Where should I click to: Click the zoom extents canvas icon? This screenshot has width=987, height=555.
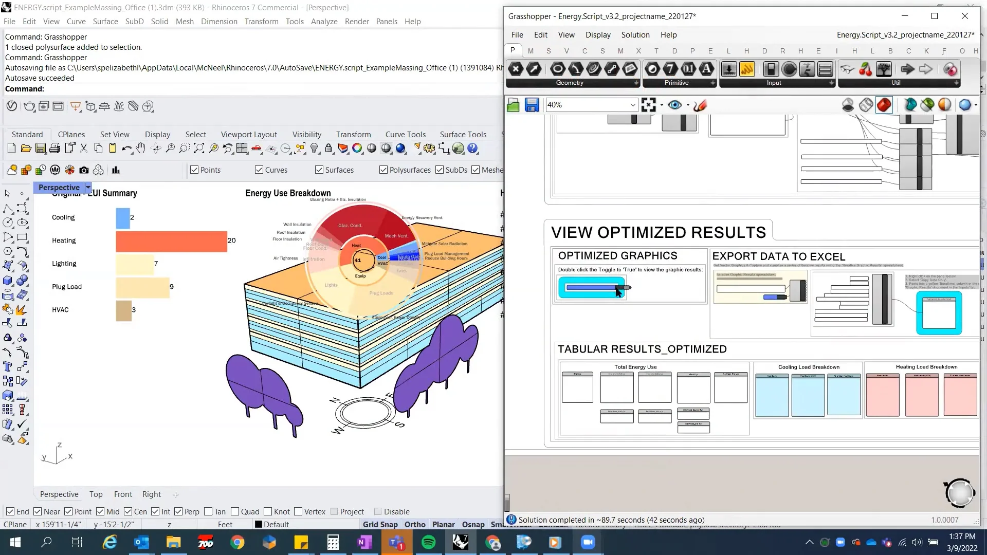[648, 105]
